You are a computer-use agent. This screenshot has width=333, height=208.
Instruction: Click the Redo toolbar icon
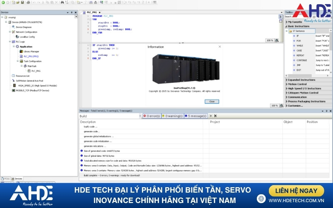39,2
